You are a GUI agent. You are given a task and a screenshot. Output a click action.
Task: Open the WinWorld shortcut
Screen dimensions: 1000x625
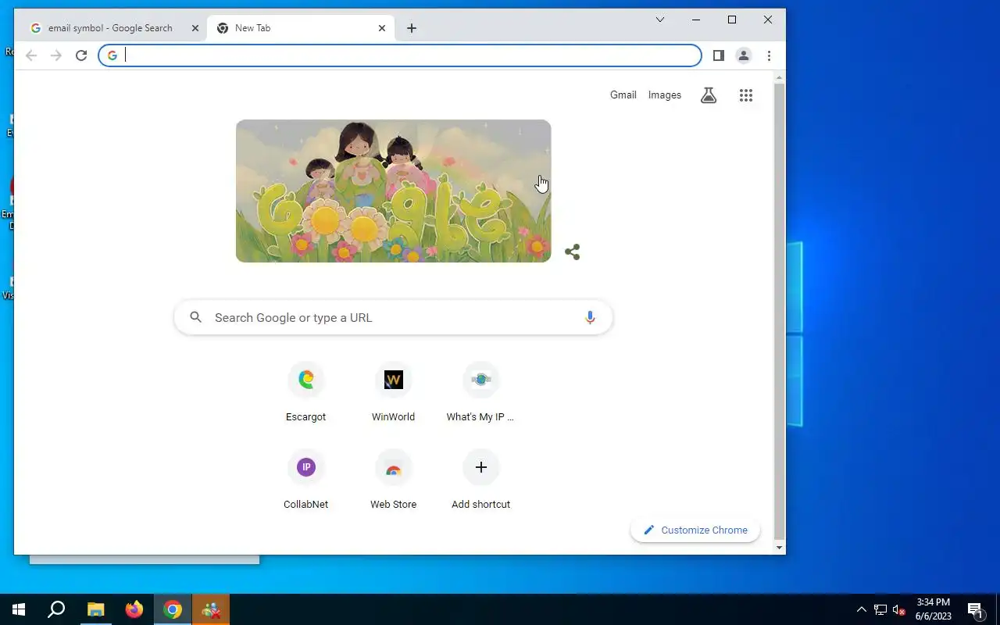coord(393,393)
